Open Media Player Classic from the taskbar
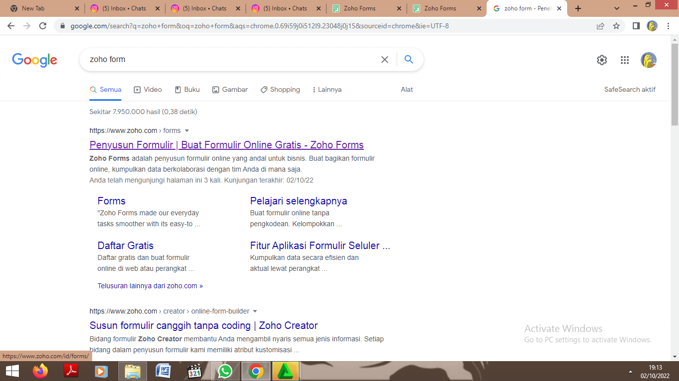This screenshot has height=381, width=679. coord(194,371)
